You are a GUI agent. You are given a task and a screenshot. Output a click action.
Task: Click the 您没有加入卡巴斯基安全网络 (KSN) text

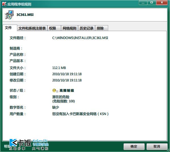[x=80, y=114]
